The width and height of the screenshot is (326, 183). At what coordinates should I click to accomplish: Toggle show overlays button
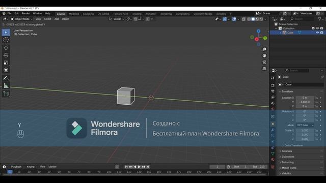click(x=234, y=19)
